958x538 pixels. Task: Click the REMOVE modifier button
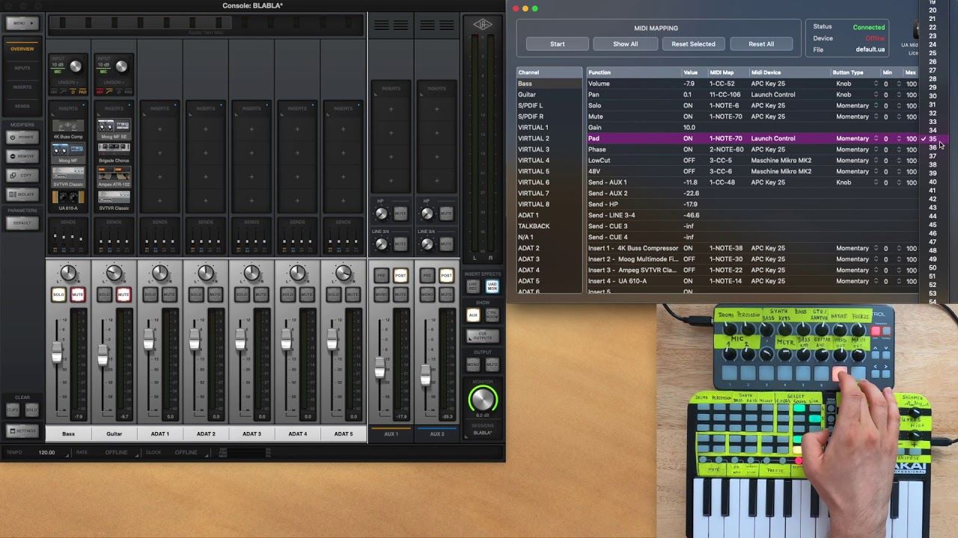click(x=22, y=156)
